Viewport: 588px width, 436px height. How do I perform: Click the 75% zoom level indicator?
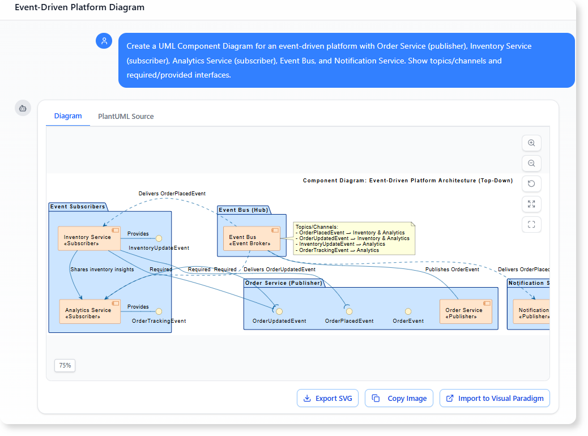(65, 365)
